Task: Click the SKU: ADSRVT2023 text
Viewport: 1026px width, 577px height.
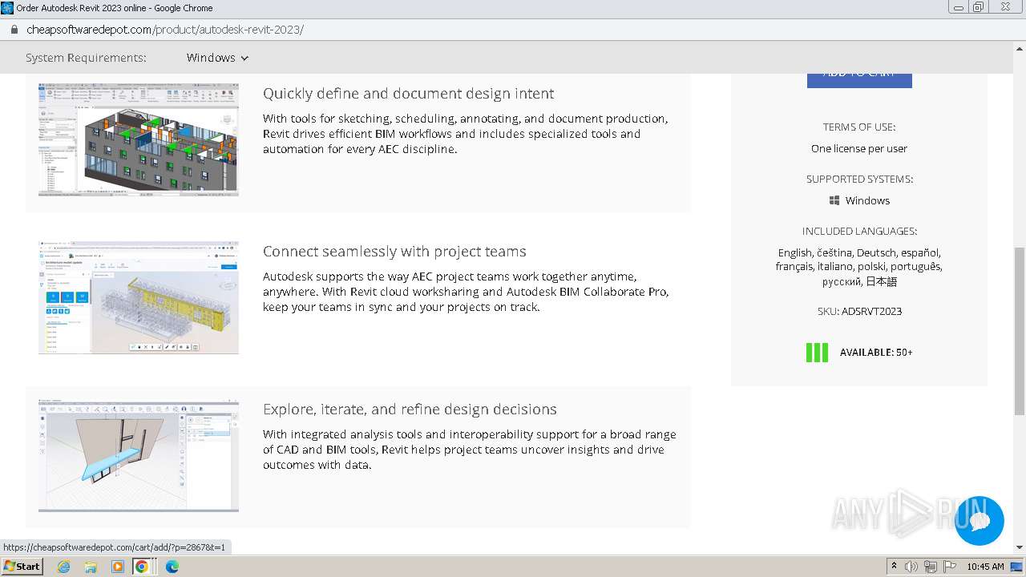Action: click(x=859, y=311)
